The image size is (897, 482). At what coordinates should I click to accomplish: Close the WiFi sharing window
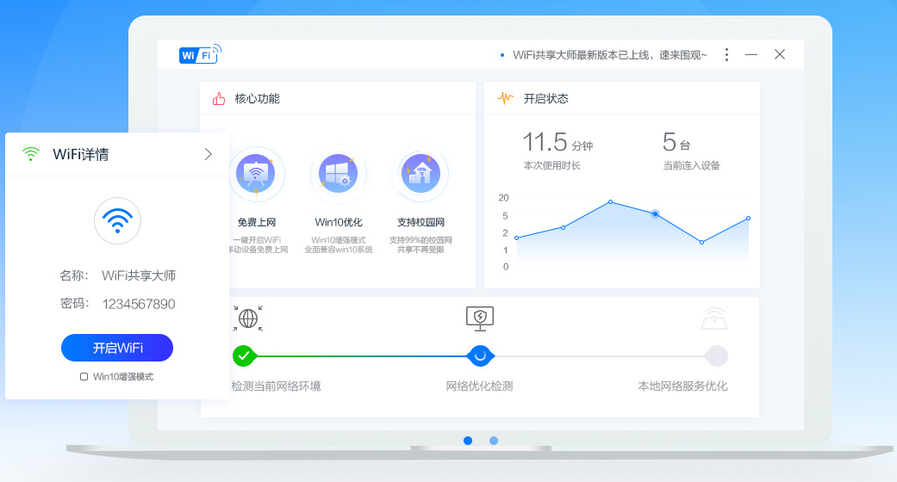779,54
